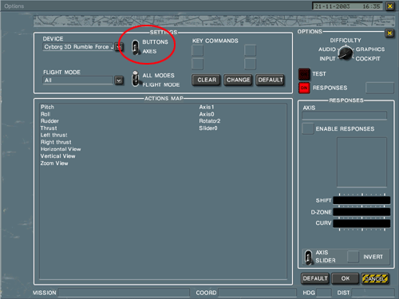Viewport: 399px width, 299px height.
Task: Confirm with the OK button
Action: [x=346, y=278]
